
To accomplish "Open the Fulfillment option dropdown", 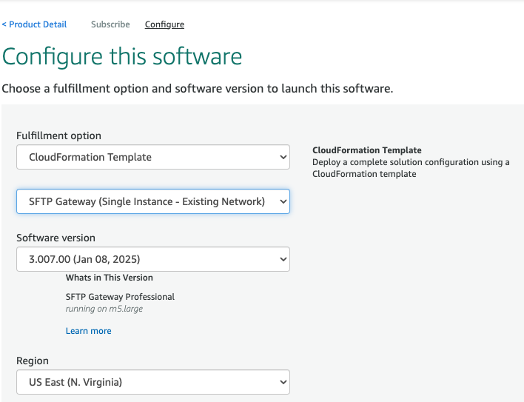I will coord(153,157).
